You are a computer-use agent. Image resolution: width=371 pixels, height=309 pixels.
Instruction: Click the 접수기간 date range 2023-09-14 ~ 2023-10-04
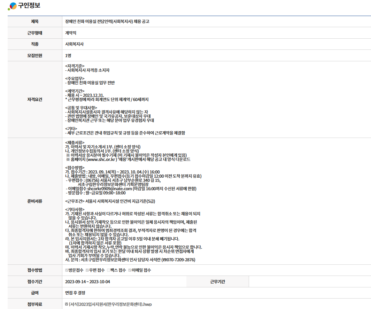(x=87, y=281)
